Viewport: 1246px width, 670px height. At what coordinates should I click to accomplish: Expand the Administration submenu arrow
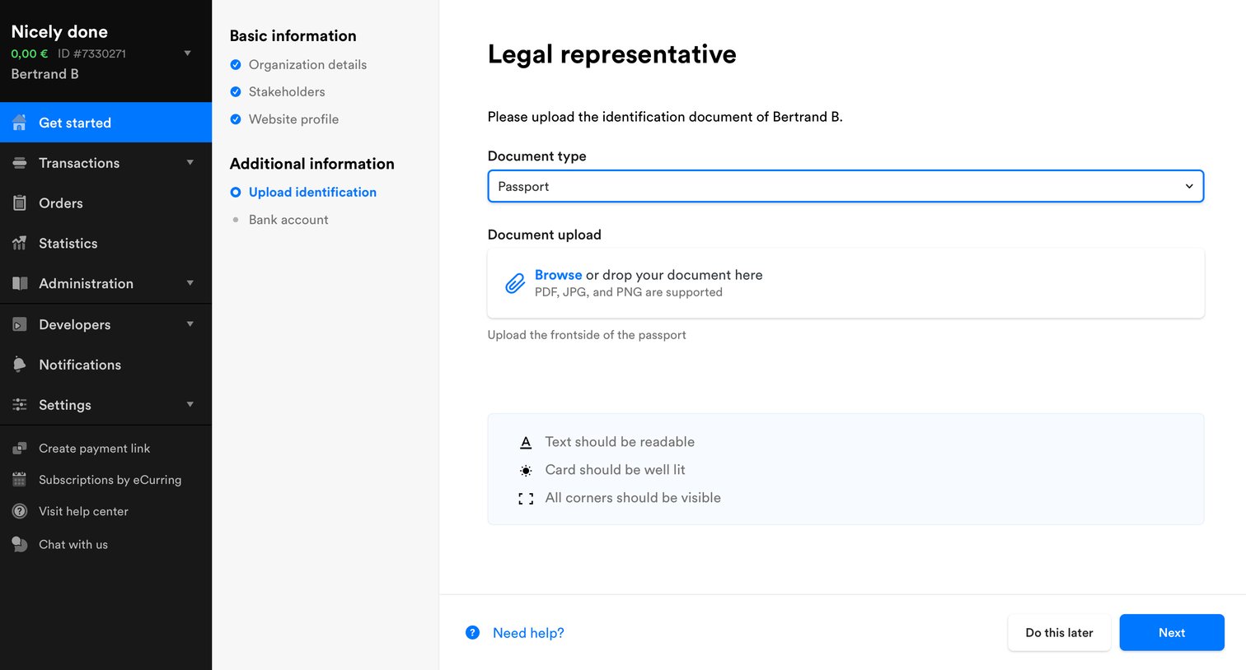pos(190,283)
